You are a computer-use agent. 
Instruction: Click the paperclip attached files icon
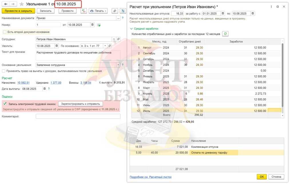pos(115,11)
